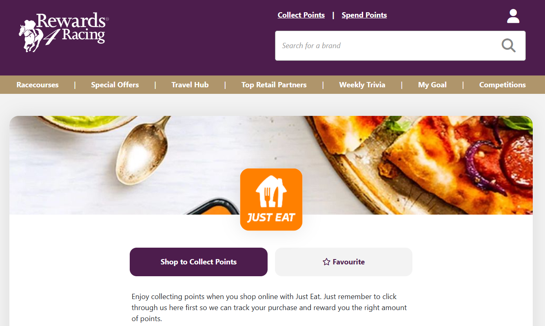Viewport: 545px width, 326px height.
Task: Open the Competitions page
Action: pyautogui.click(x=503, y=85)
